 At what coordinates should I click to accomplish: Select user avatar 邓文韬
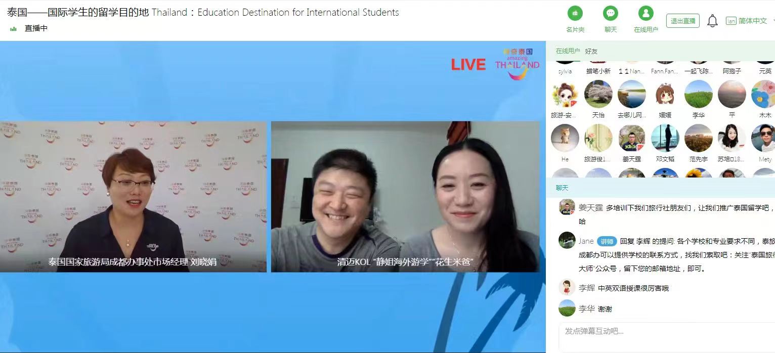pos(665,138)
